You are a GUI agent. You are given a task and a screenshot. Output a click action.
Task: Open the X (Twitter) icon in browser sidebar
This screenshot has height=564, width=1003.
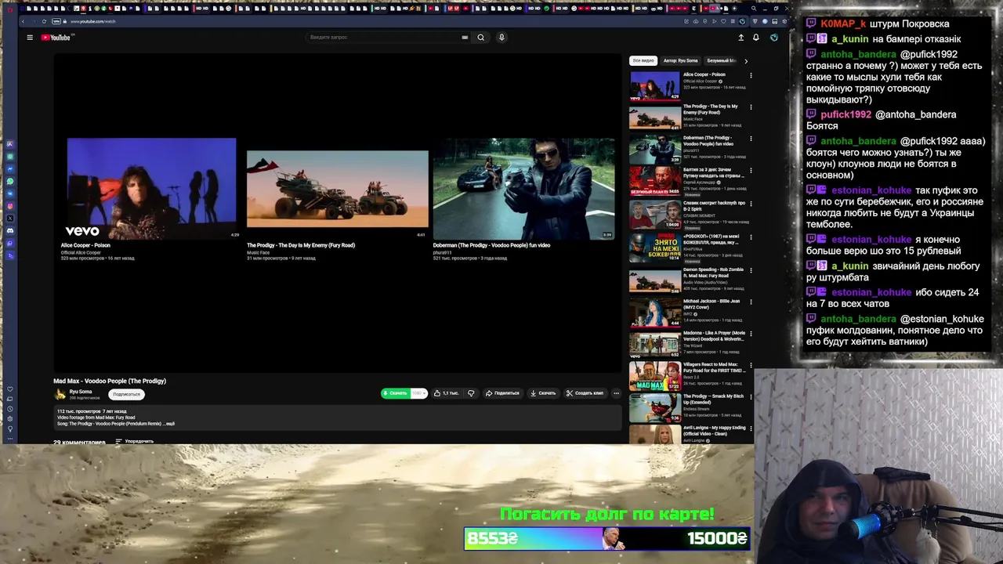pos(10,218)
